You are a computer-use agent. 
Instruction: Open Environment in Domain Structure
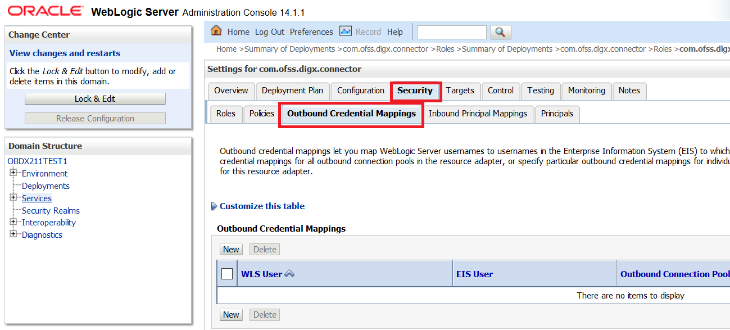[x=44, y=174]
